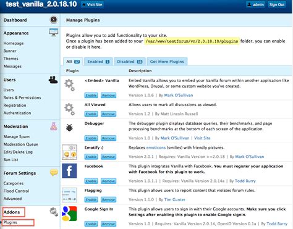Open the Themes page
Image resolution: width=293 pixels, height=229 pixels.
11,59
